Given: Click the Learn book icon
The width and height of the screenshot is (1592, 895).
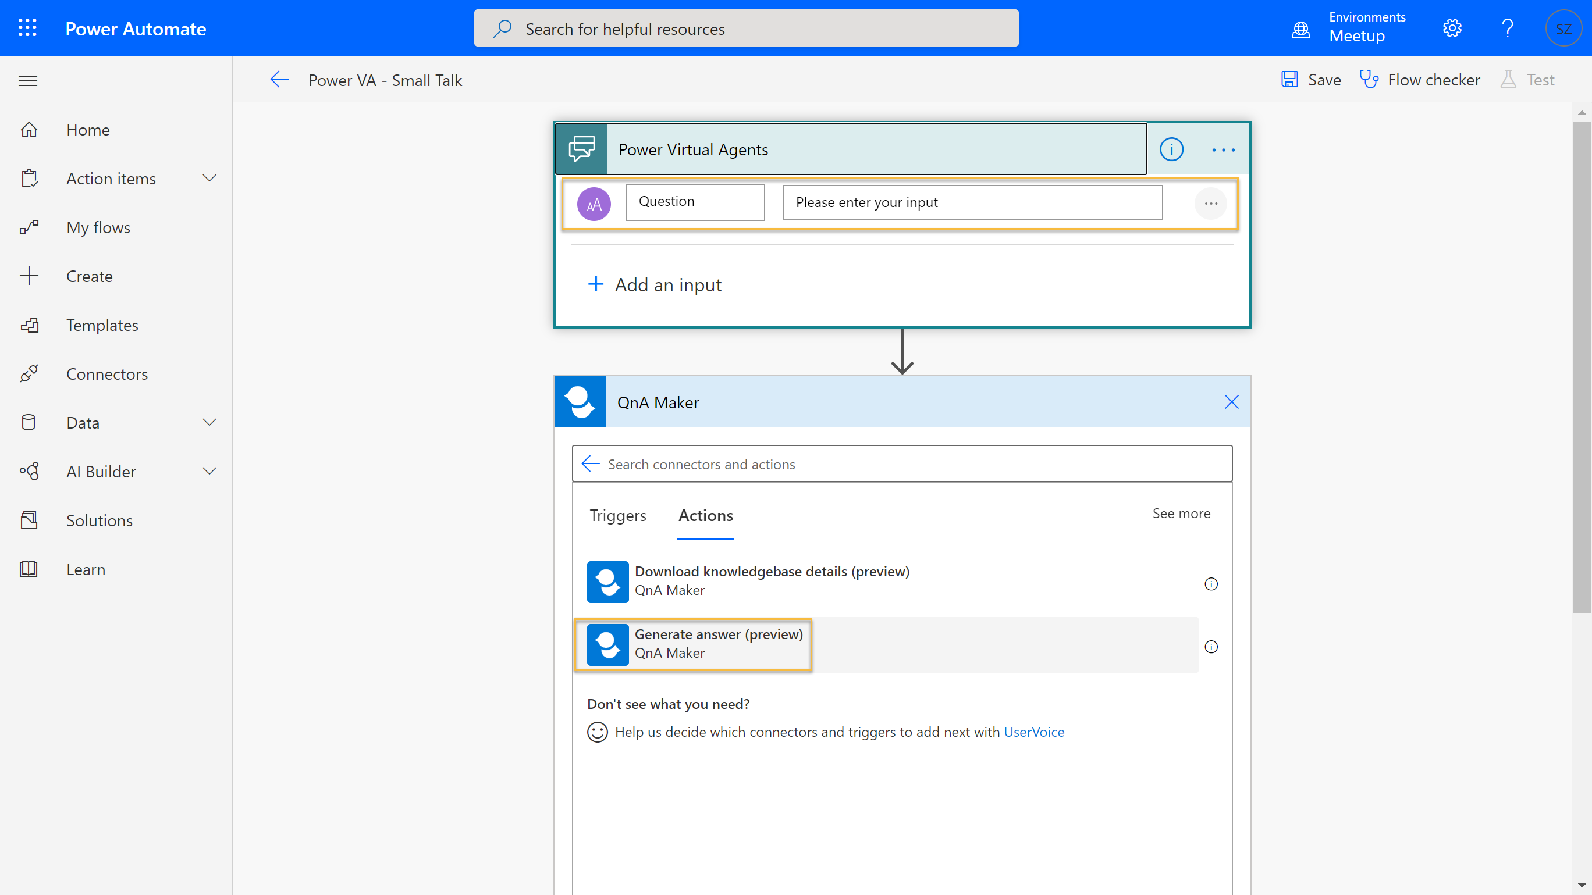Looking at the screenshot, I should click(29, 569).
